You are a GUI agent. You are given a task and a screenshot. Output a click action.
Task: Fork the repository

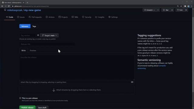(x=180, y=10)
